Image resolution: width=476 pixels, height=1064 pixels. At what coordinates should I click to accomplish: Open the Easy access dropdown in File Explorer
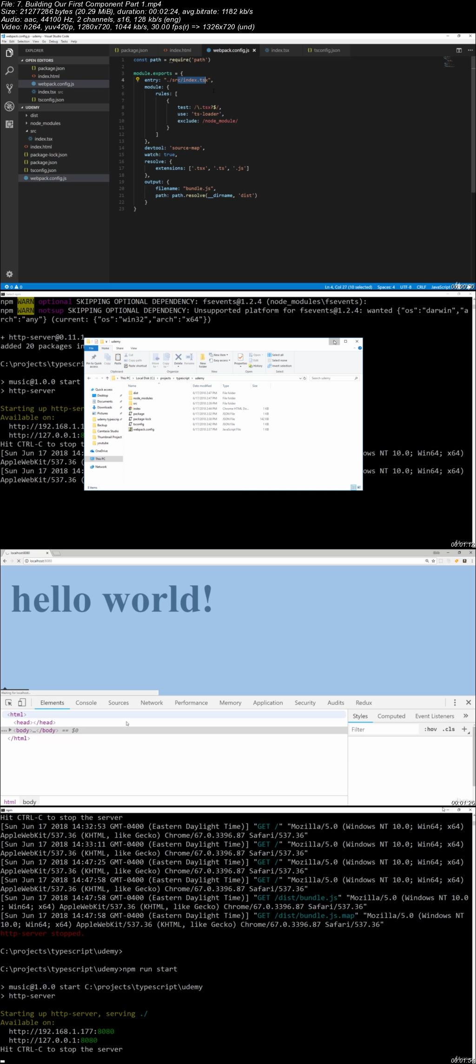click(x=219, y=360)
